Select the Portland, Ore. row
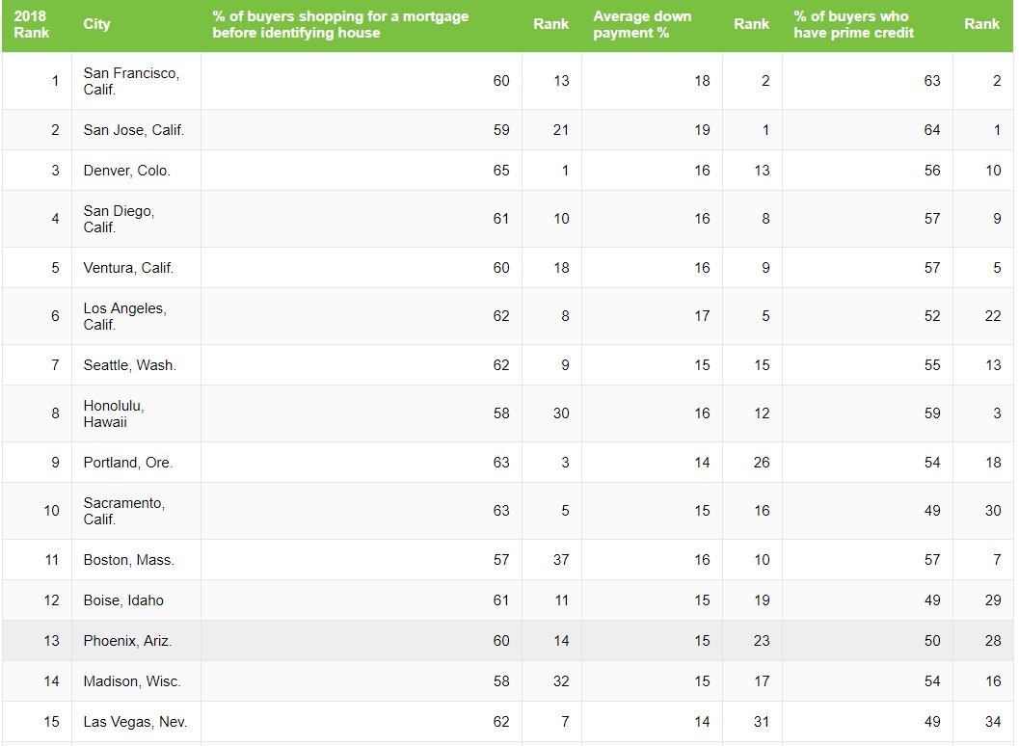Image resolution: width=1019 pixels, height=746 pixels. (x=507, y=463)
